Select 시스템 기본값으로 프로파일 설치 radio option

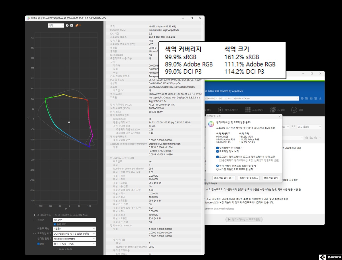(218, 169)
